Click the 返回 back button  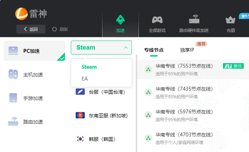tap(31, 29)
